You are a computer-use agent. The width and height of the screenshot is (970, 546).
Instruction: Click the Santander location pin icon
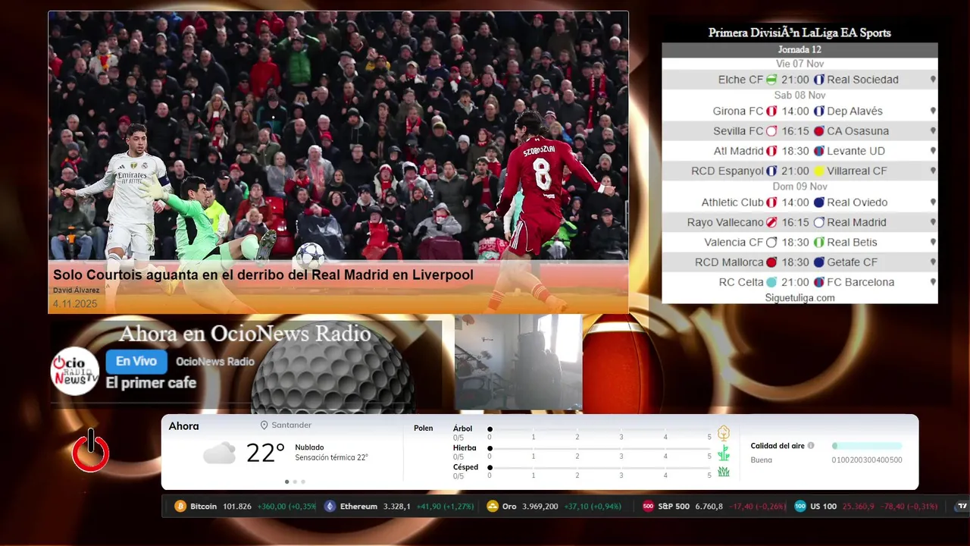264,425
